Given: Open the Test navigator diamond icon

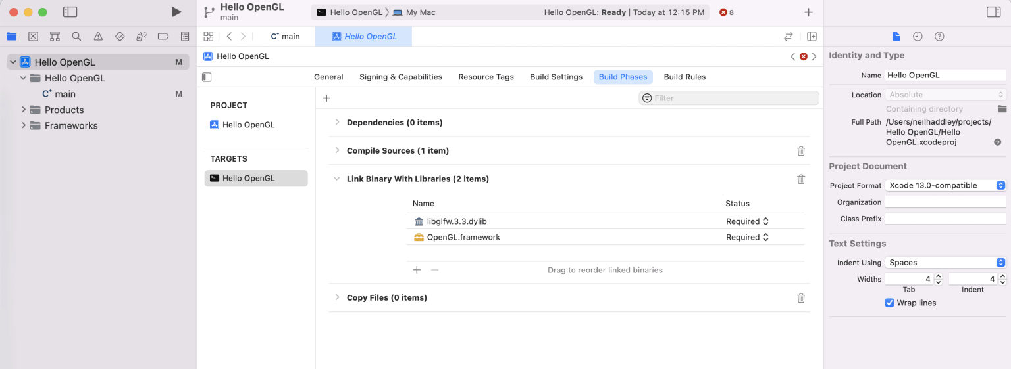Looking at the screenshot, I should [120, 37].
